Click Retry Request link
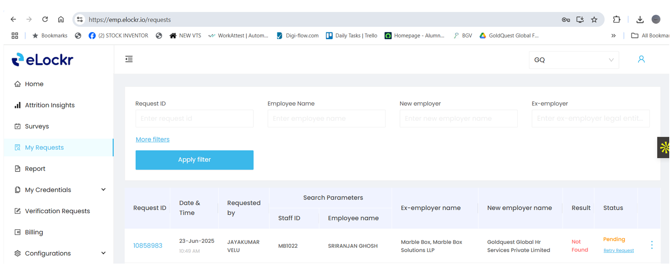Viewport: 671px width, 272px height. [x=618, y=250]
